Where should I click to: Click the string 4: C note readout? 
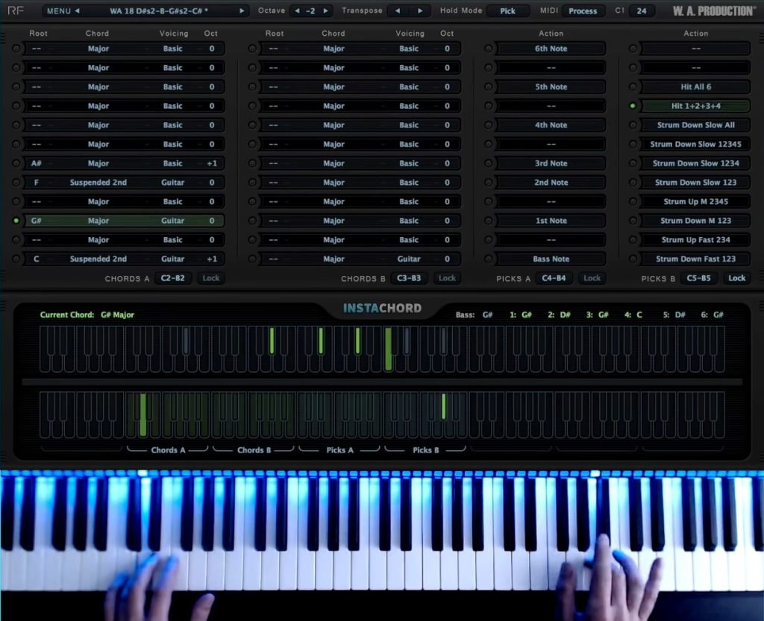(633, 315)
